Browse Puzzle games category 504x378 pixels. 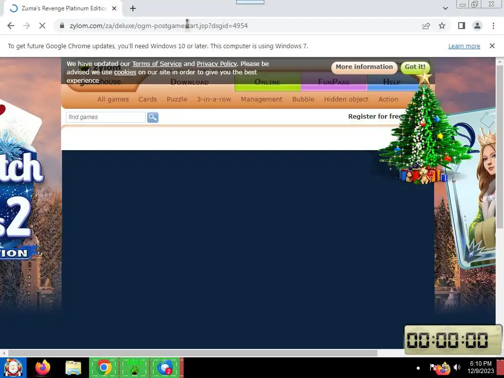click(x=177, y=99)
